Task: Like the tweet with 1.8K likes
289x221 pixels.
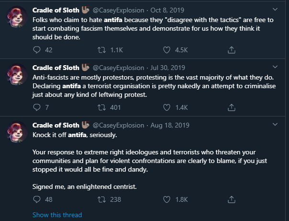Action: (x=167, y=199)
